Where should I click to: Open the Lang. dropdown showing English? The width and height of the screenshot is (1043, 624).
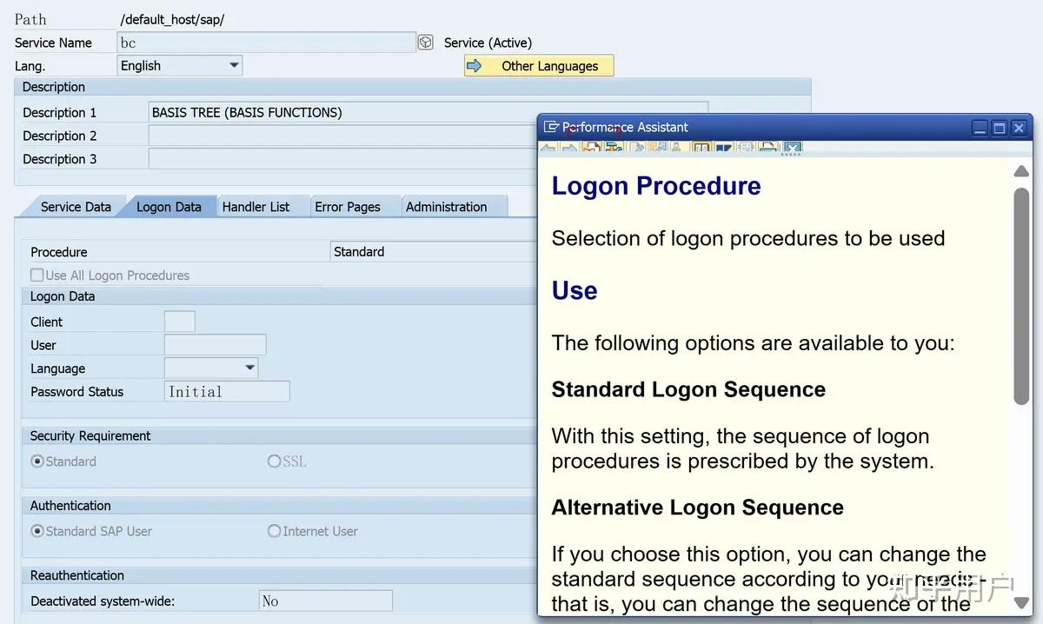pyautogui.click(x=233, y=64)
